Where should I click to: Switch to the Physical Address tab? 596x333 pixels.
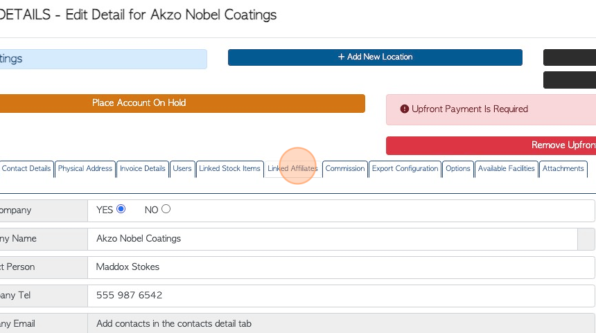85,169
